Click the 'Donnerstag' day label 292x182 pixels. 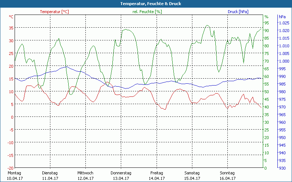coord(121,173)
